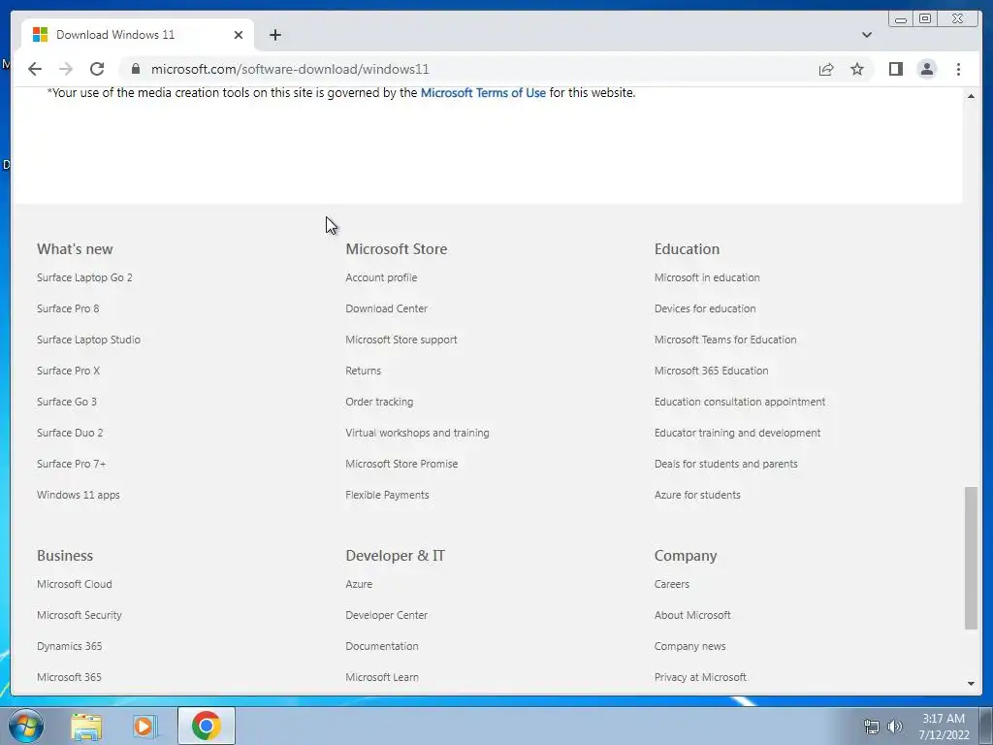The height and width of the screenshot is (745, 993).
Task: Open the volume speaker tray icon
Action: pos(894,727)
